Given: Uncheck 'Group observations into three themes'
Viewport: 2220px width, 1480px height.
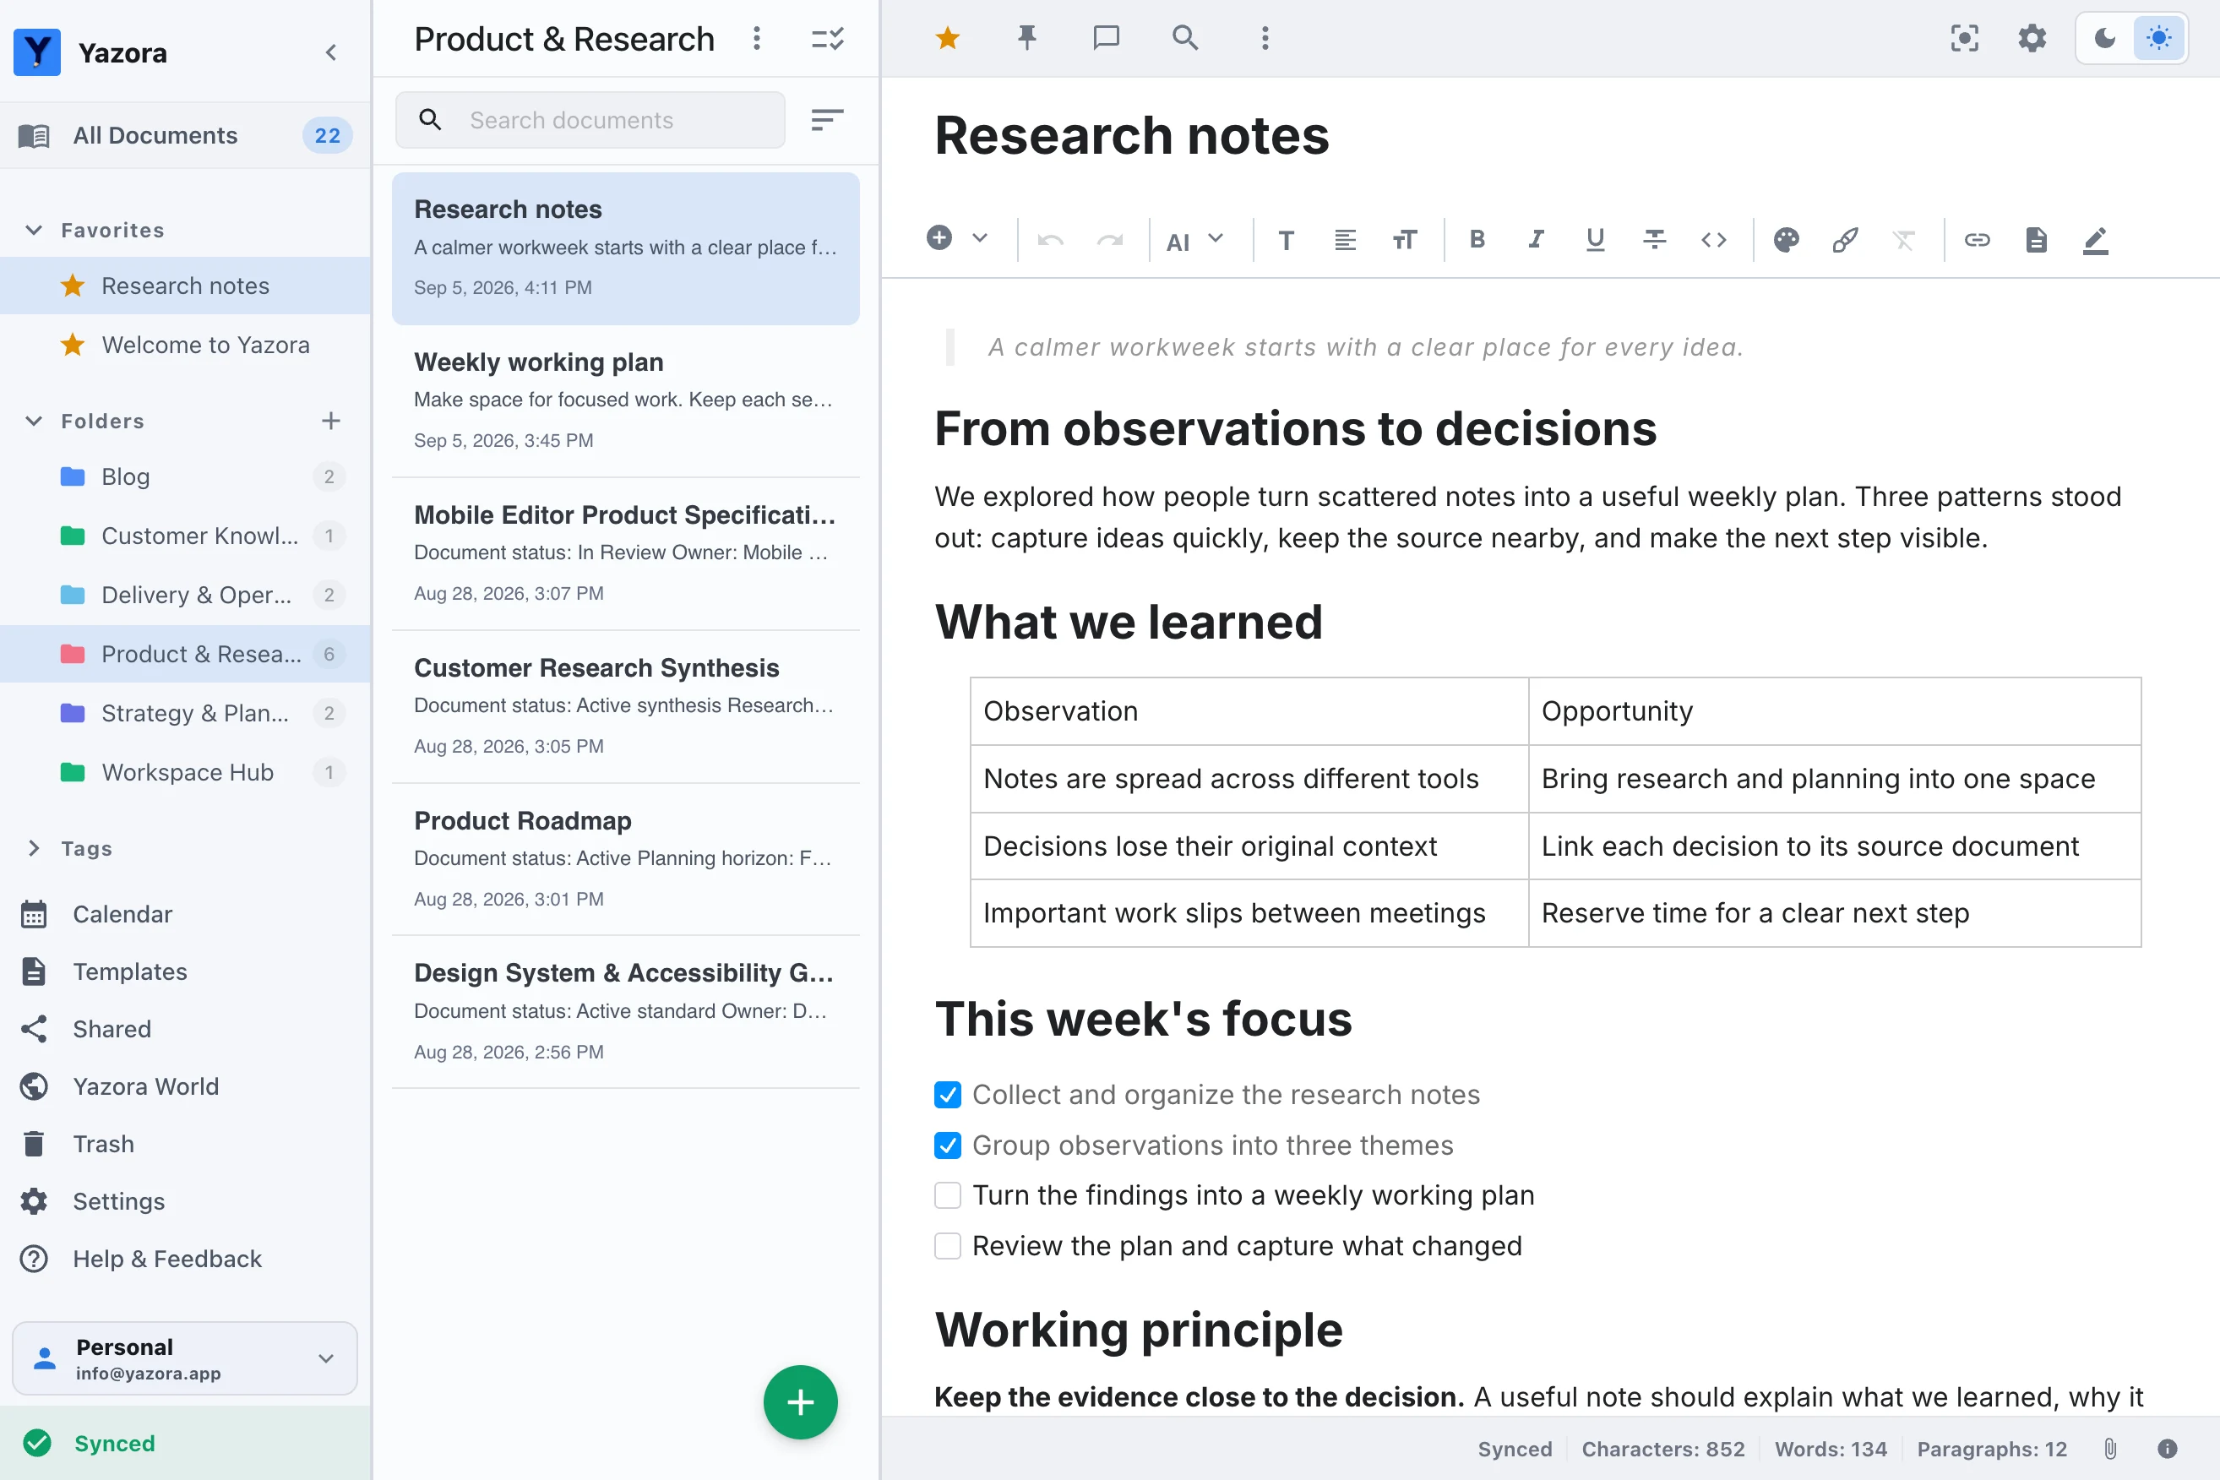Looking at the screenshot, I should 948,1145.
